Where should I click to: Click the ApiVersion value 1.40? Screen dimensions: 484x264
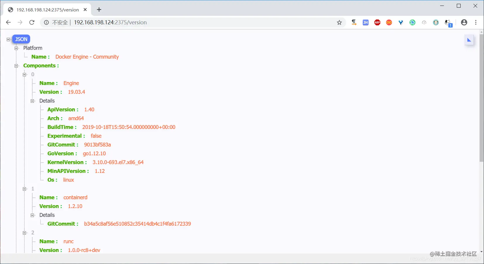[x=89, y=110]
